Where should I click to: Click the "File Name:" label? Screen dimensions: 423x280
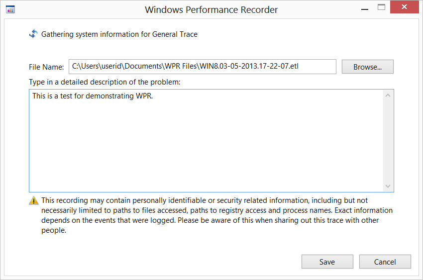pos(46,67)
